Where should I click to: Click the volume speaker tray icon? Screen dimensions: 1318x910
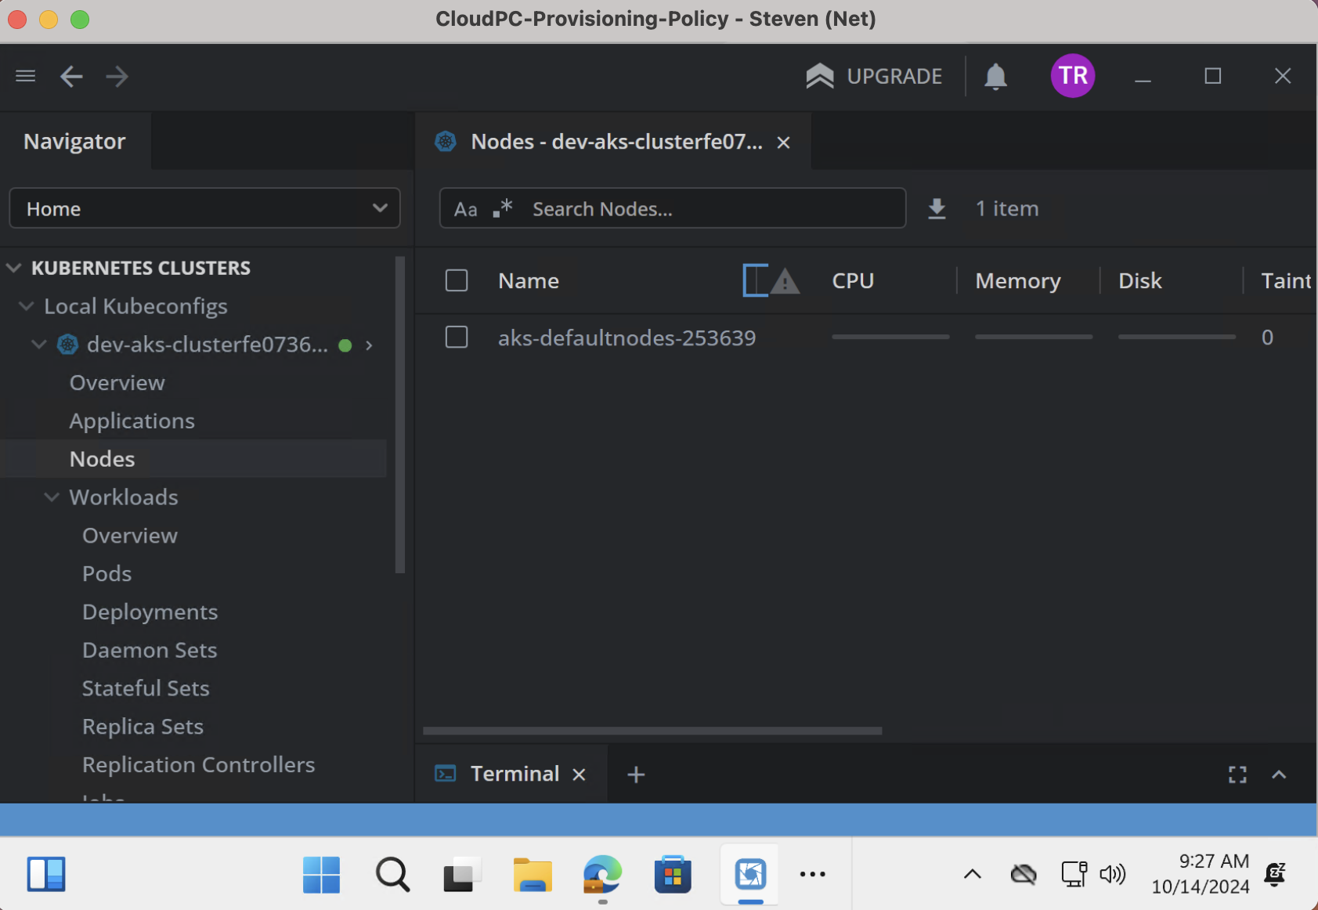tap(1112, 874)
